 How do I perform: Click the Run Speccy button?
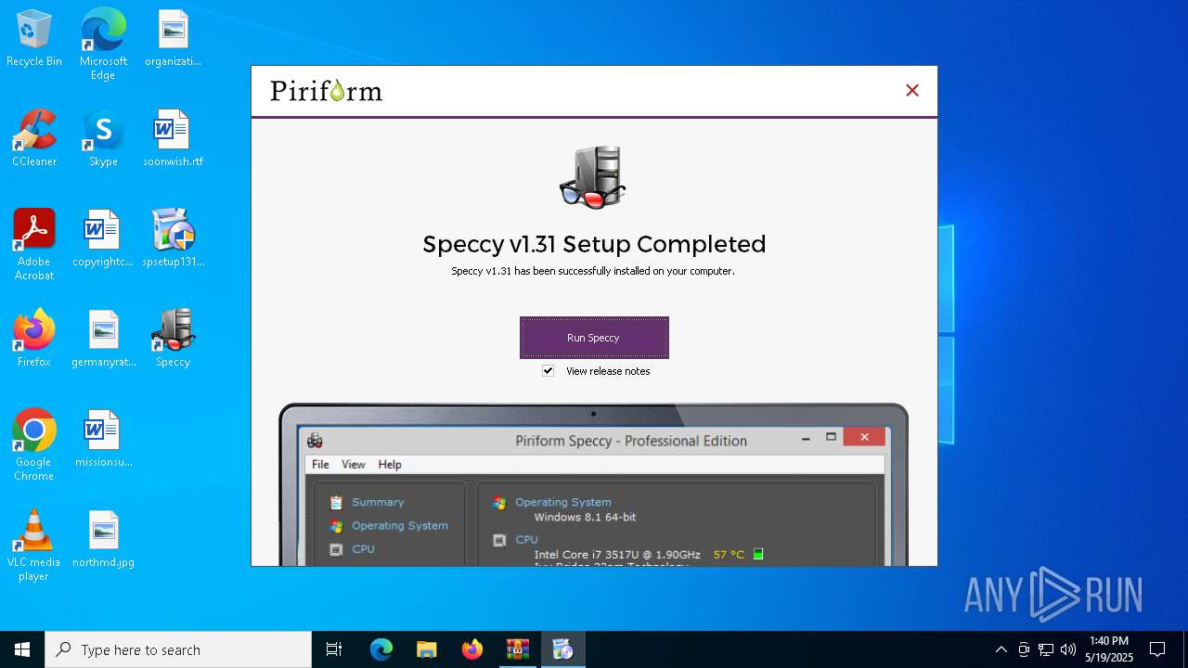(x=594, y=338)
